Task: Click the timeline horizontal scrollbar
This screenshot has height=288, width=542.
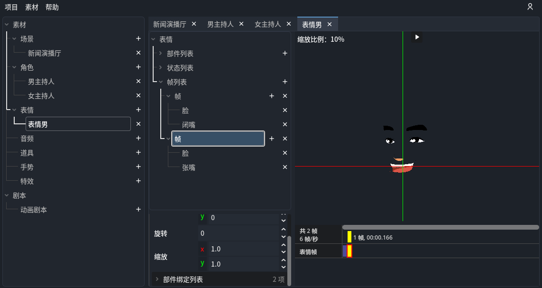Action: coord(440,227)
